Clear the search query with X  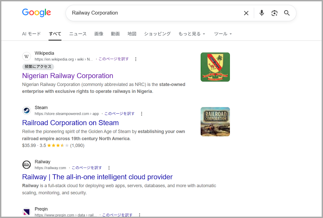(246, 13)
